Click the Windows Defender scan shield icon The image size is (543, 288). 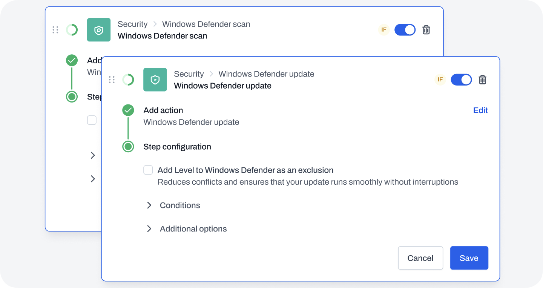(x=99, y=29)
